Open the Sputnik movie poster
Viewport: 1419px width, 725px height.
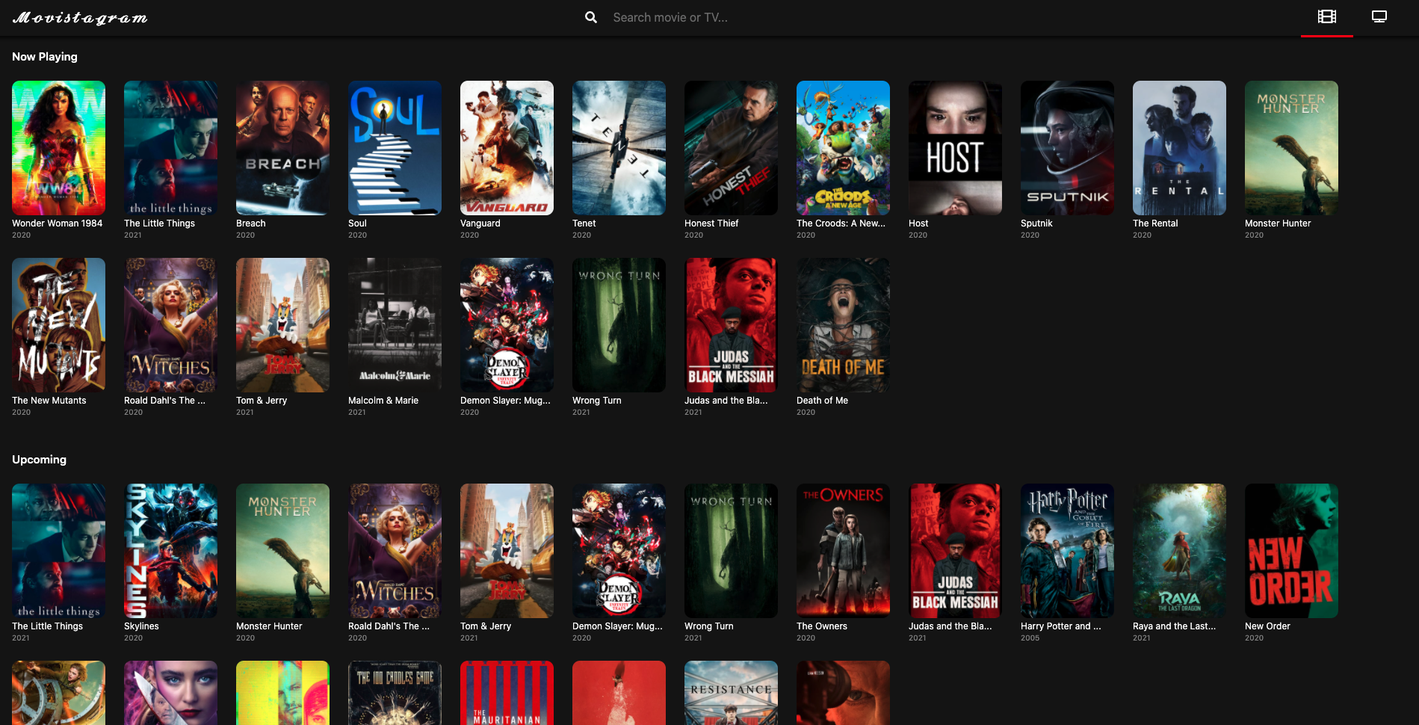[1067, 148]
